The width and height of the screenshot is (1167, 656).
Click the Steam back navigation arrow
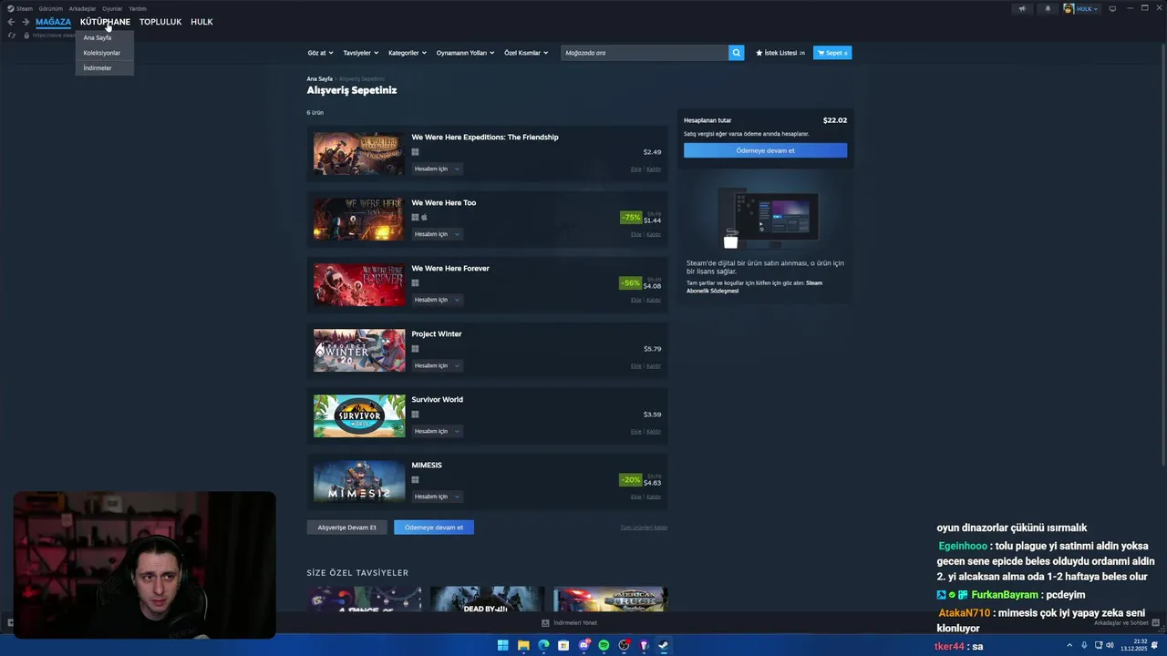[x=11, y=22]
